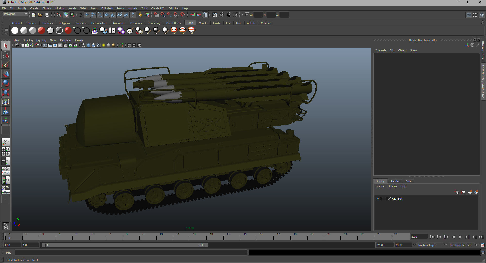Open the Edit Mesh menu
Screen dimensions: 486x263
(x=107, y=8)
